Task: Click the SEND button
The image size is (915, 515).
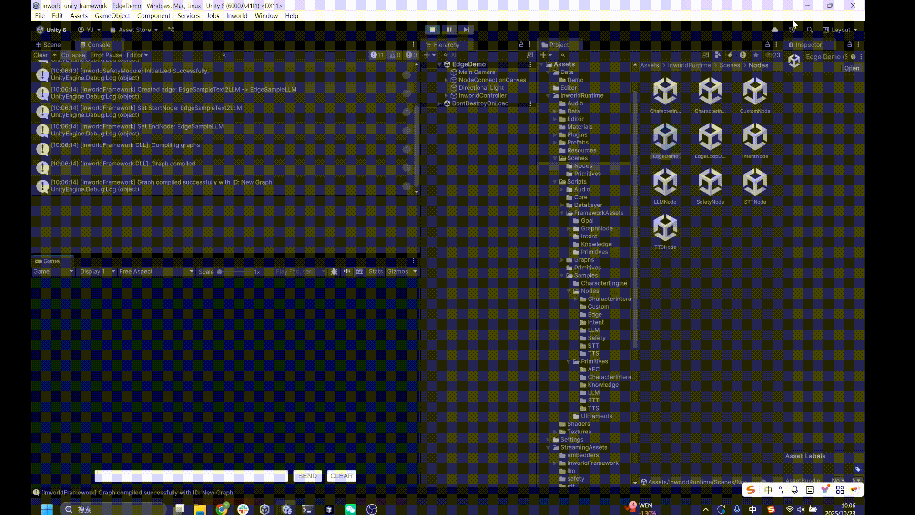Action: click(307, 476)
